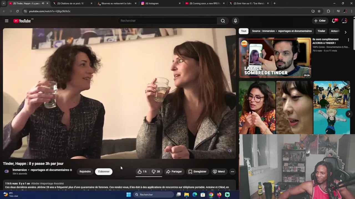The width and height of the screenshot is (355, 199).
Task: Close the Instagram browser tab
Action: click(180, 3)
